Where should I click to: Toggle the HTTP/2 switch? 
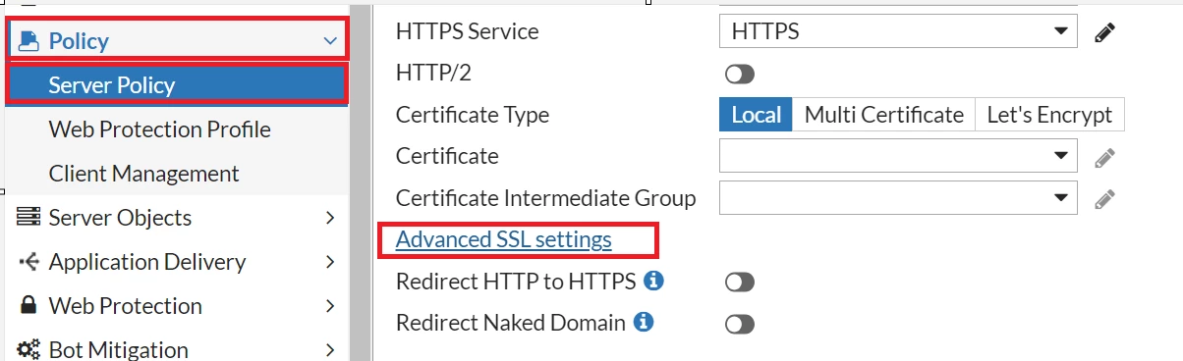(x=739, y=74)
